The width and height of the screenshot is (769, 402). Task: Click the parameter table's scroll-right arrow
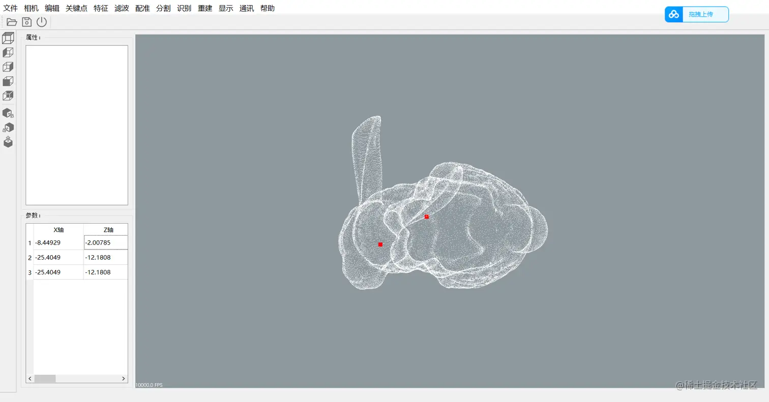(x=124, y=379)
